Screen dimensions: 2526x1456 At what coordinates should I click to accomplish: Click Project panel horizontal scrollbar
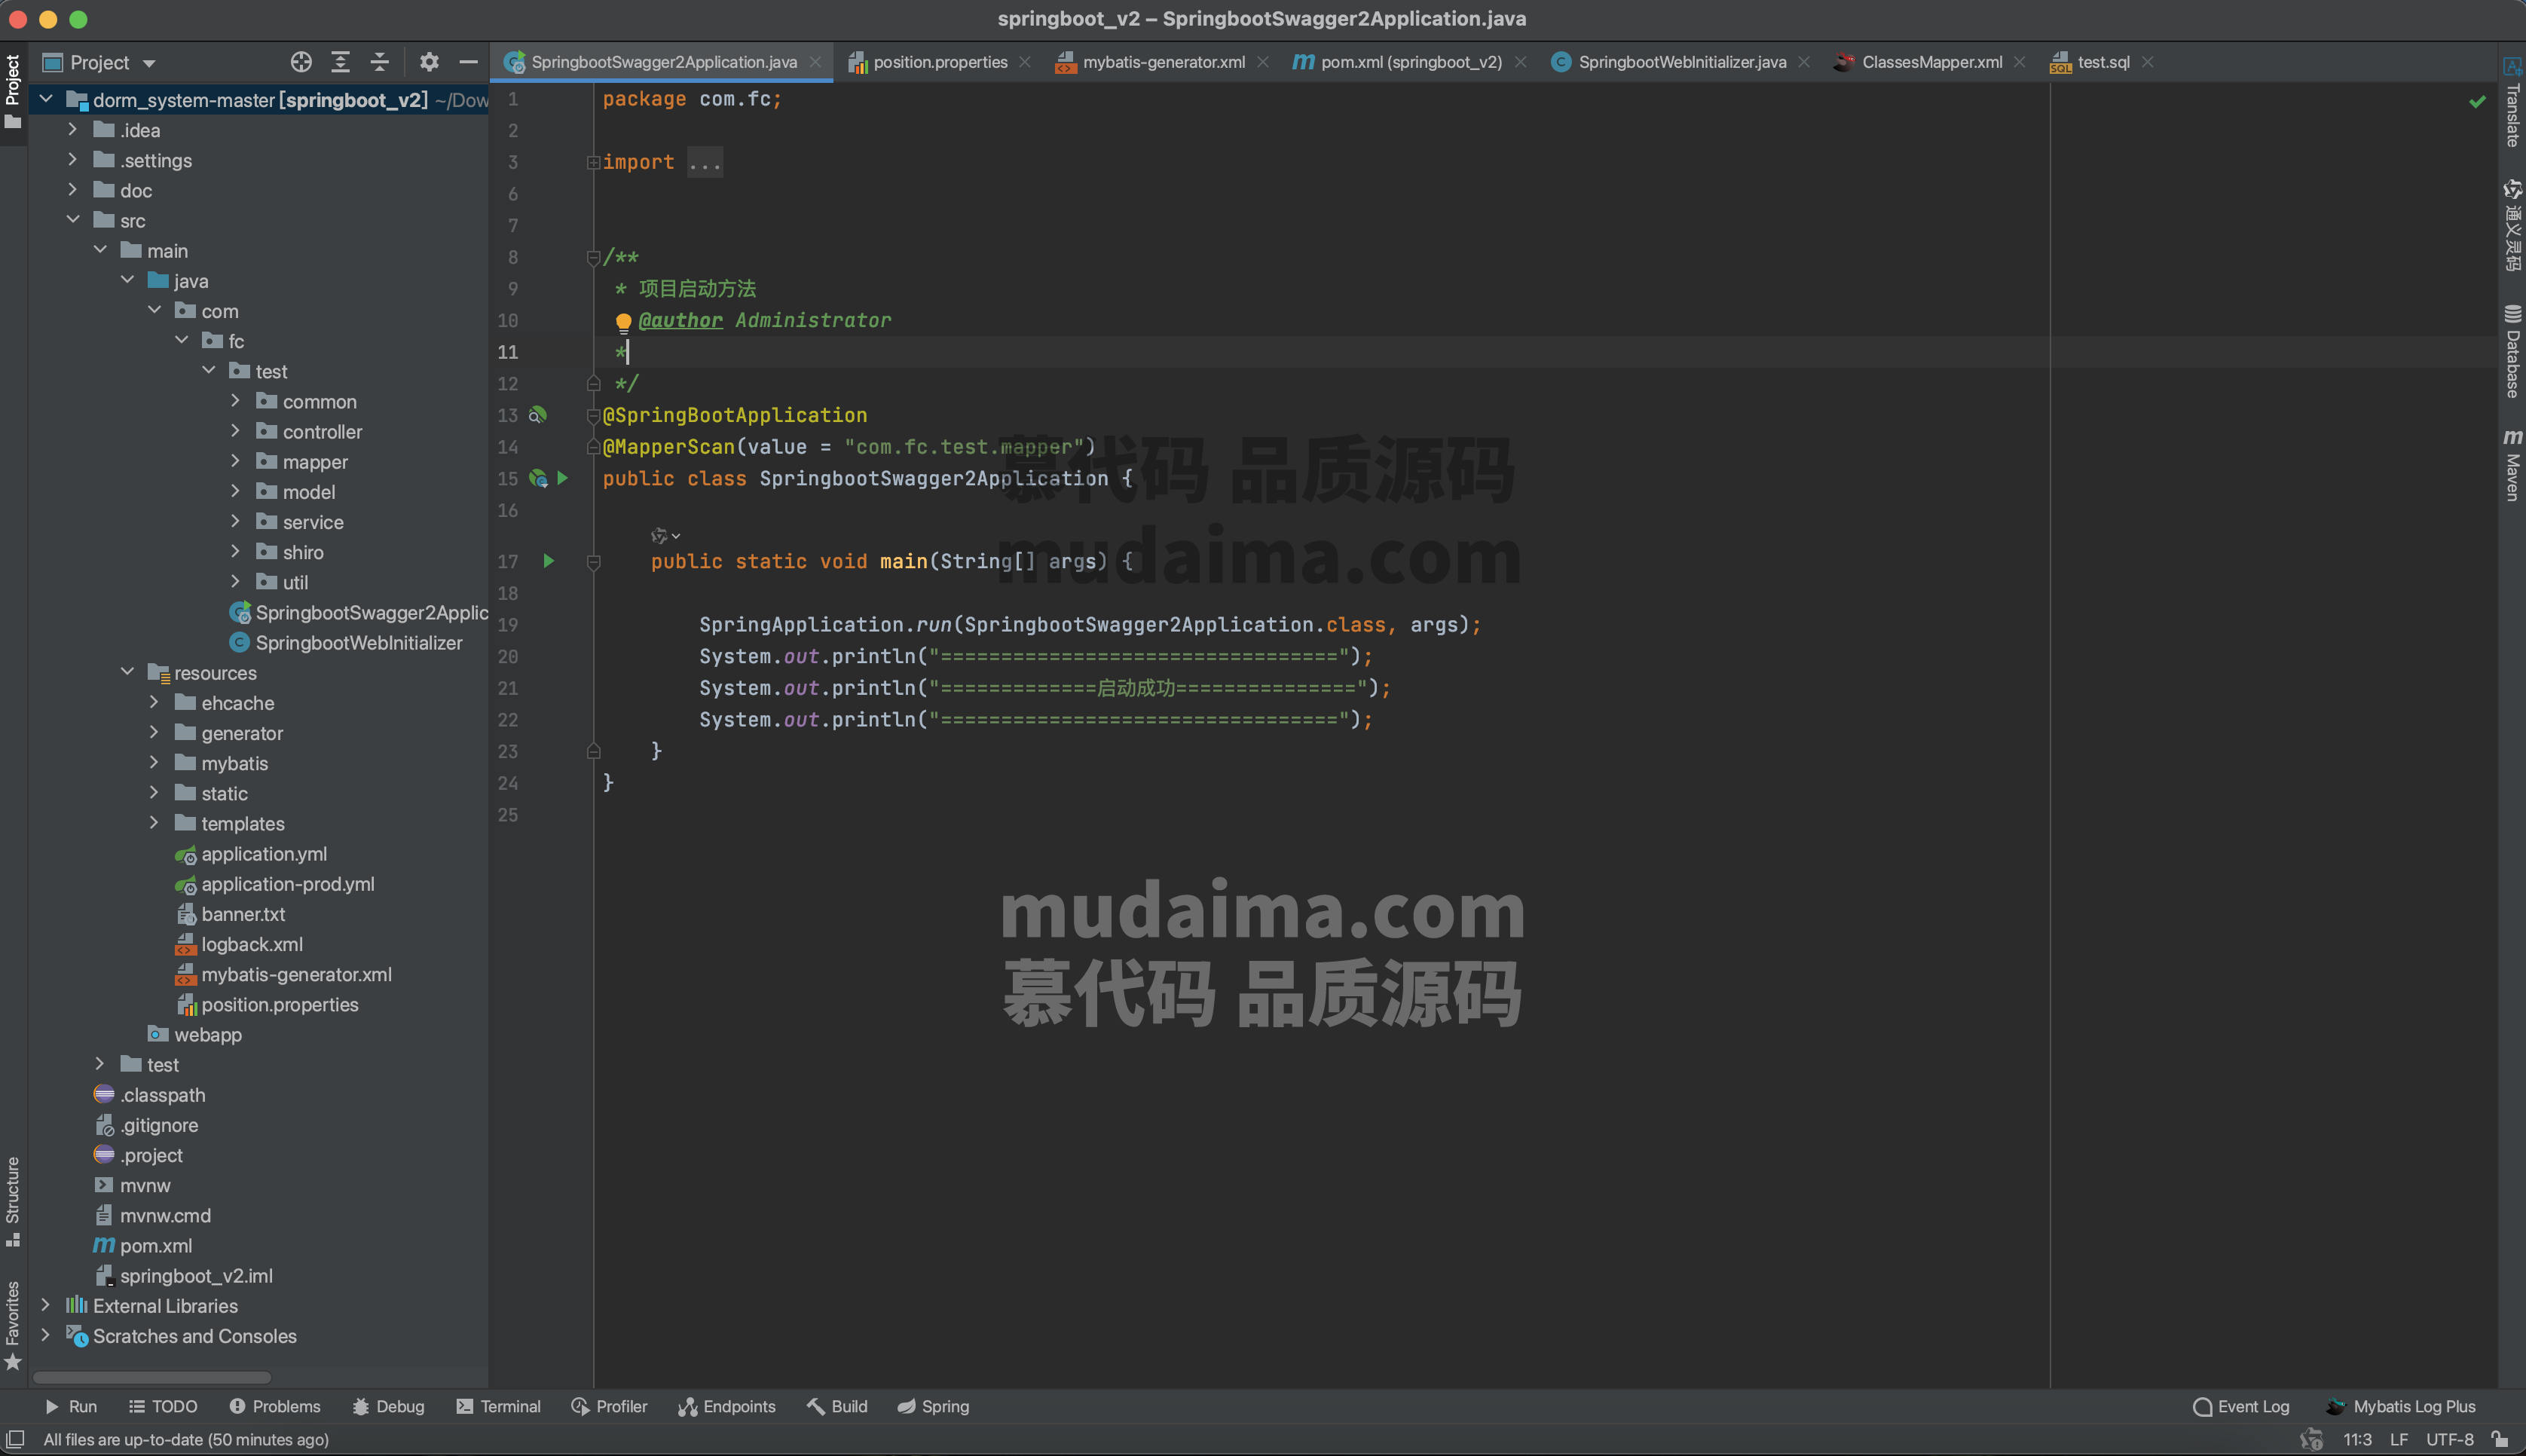click(152, 1377)
